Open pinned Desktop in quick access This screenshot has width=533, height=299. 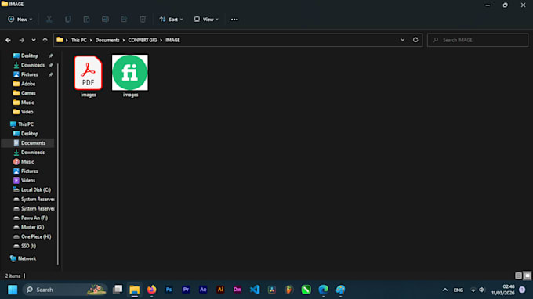click(30, 56)
